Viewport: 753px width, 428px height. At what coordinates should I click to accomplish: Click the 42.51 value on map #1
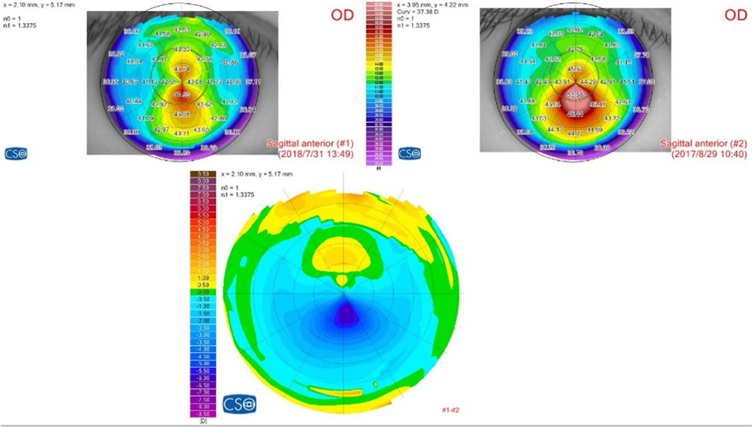click(169, 82)
